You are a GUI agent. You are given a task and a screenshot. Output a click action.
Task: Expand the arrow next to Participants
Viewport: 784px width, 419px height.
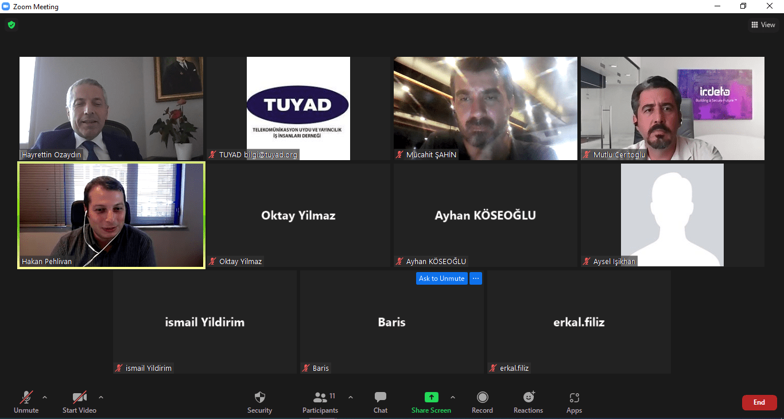(x=351, y=397)
